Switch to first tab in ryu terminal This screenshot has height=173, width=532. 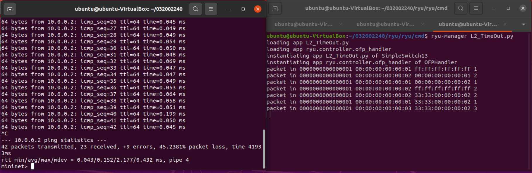point(303,24)
